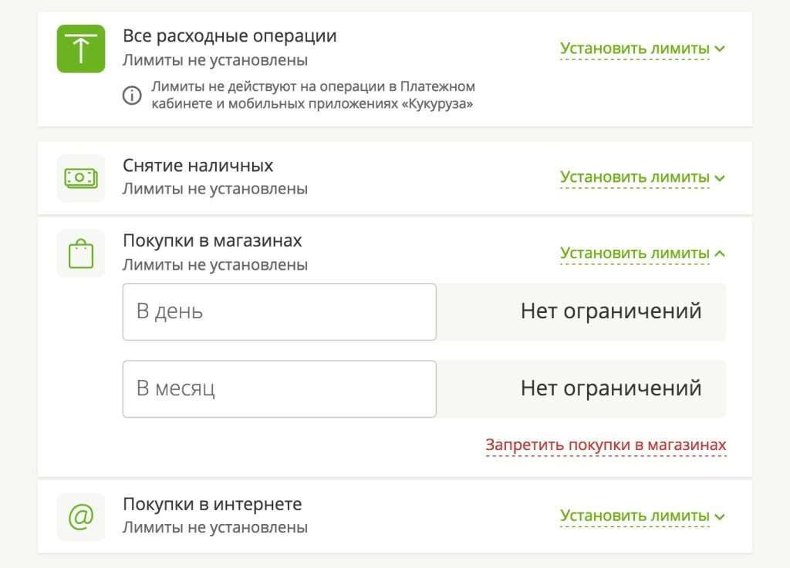
Task: Open Установить лимиты for Все расходные операции
Action: pos(634,49)
